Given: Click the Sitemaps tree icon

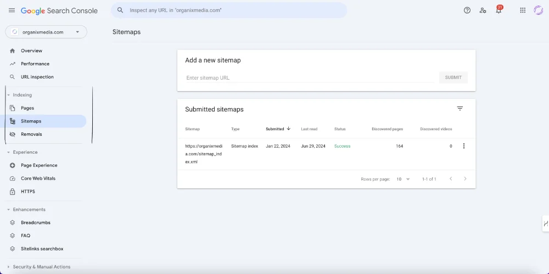Looking at the screenshot, I should [13, 121].
